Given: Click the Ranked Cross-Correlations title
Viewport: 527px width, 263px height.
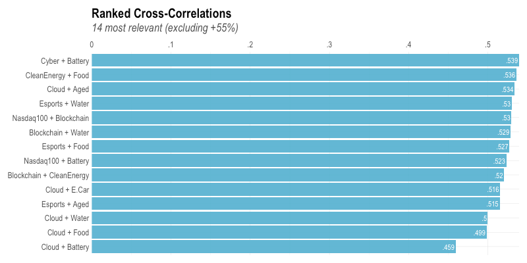Looking at the screenshot, I should click(161, 13).
